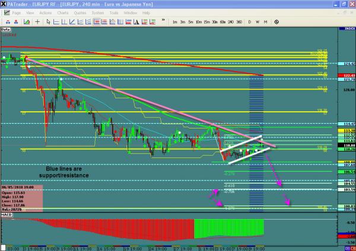This screenshot has width=356, height=251.
Task: Click the red 122.43 price marker
Action: [348, 76]
